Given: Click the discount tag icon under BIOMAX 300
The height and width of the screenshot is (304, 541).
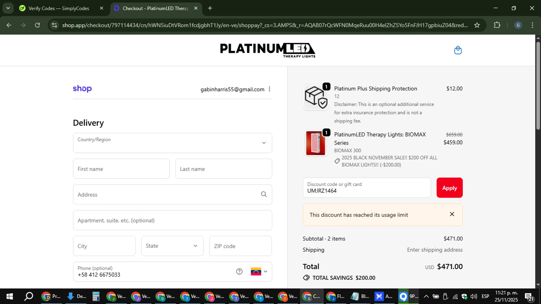Looking at the screenshot, I should 337,161.
